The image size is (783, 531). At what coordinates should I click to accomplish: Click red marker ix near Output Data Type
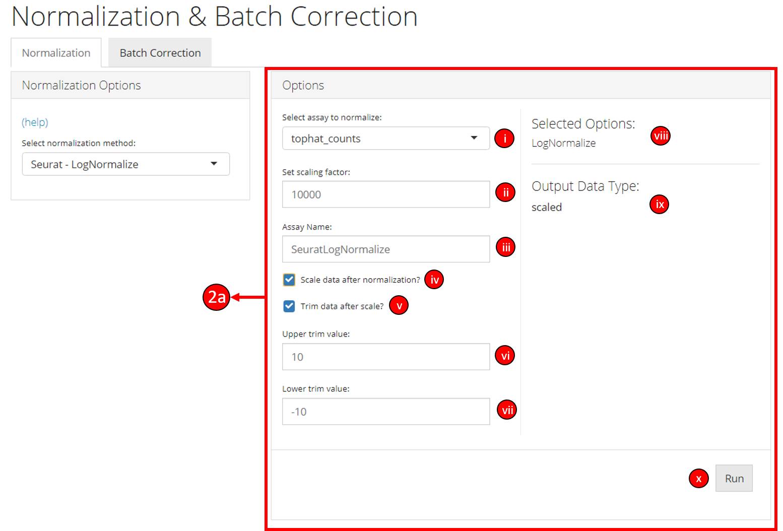pyautogui.click(x=659, y=205)
